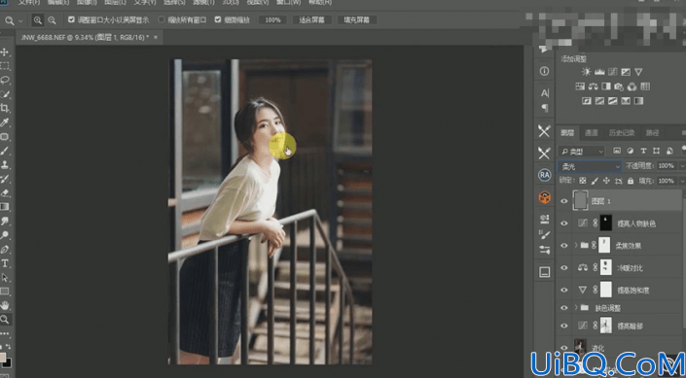The width and height of the screenshot is (686, 378).
Task: Close the JNW_6688.NEF document tab
Action: coord(156,38)
